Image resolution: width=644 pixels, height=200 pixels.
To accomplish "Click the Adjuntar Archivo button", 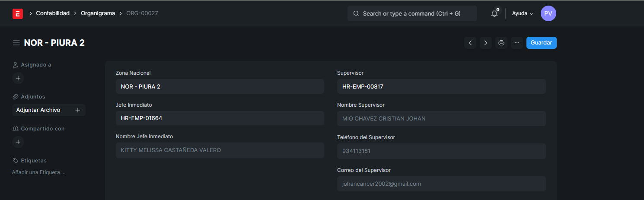I will tap(38, 110).
